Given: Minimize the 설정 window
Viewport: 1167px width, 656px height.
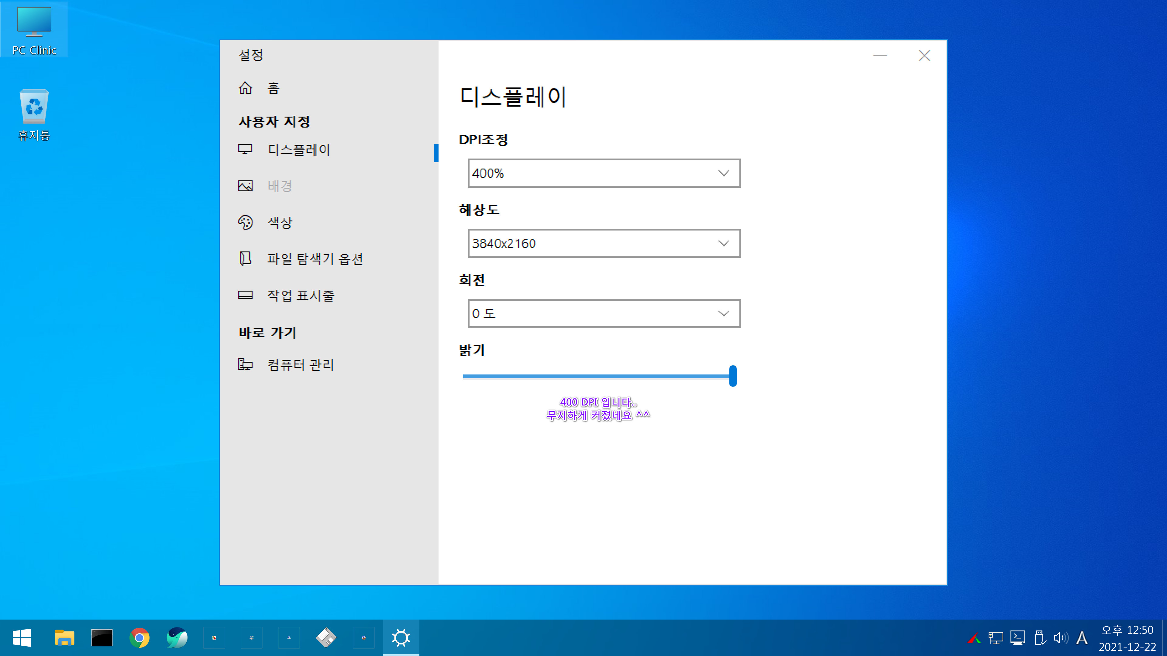Looking at the screenshot, I should [x=880, y=55].
